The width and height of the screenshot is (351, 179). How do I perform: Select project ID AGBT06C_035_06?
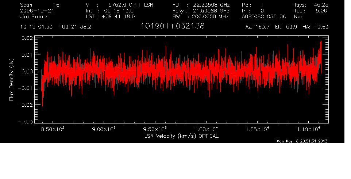(264, 17)
